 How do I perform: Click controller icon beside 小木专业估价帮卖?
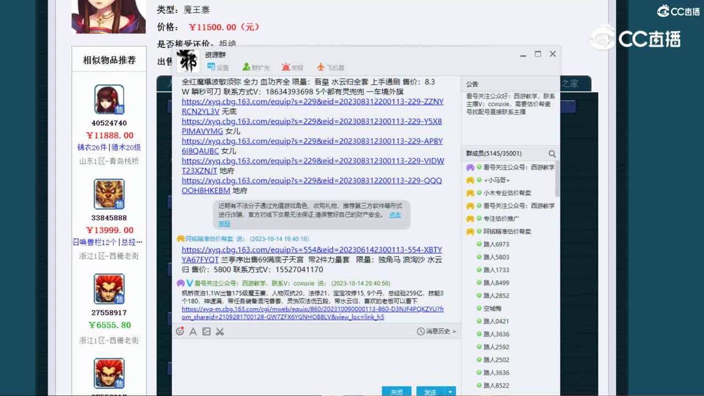pos(470,193)
